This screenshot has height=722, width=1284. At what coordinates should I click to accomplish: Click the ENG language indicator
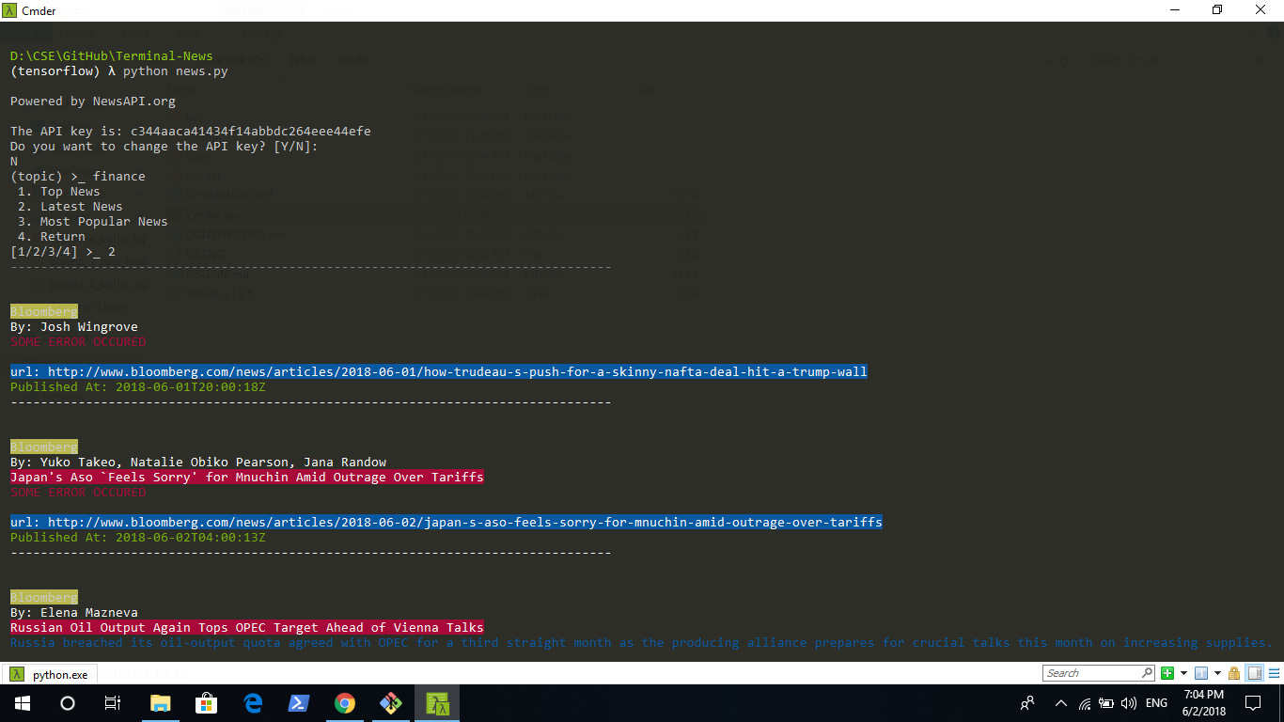[1156, 703]
